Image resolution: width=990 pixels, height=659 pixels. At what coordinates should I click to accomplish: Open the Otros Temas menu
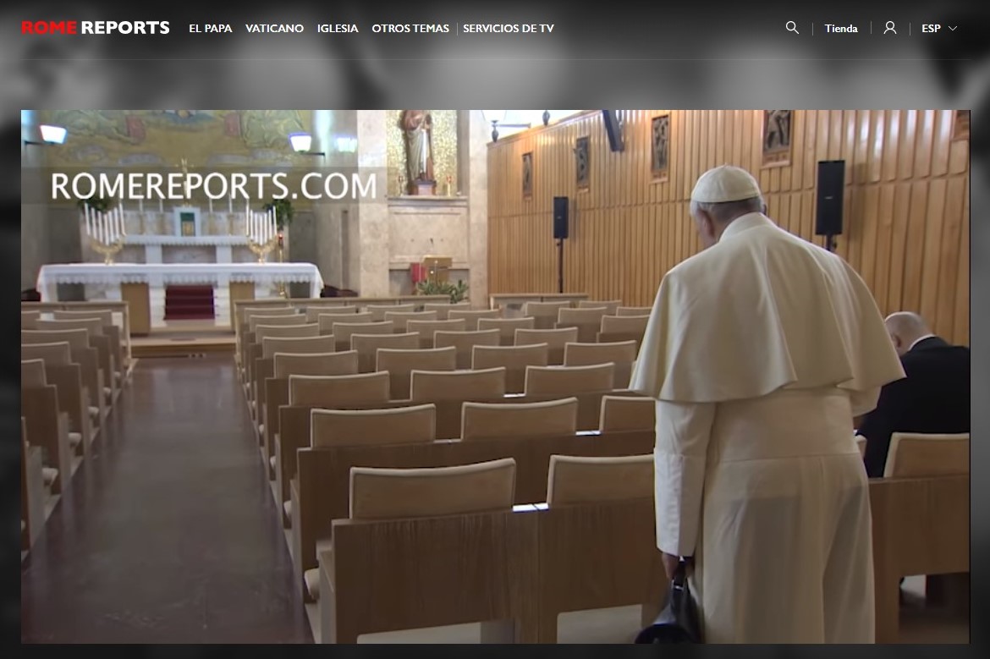(410, 29)
